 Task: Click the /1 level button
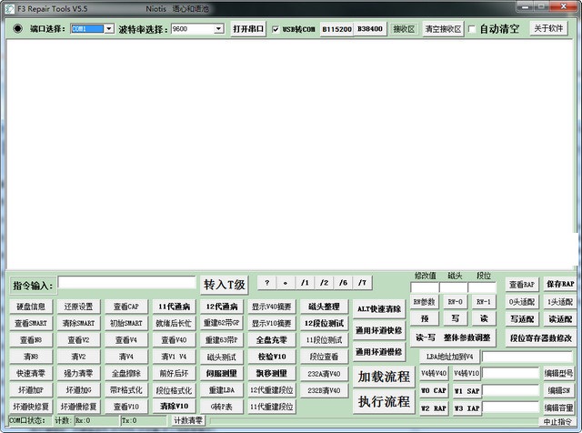(305, 283)
